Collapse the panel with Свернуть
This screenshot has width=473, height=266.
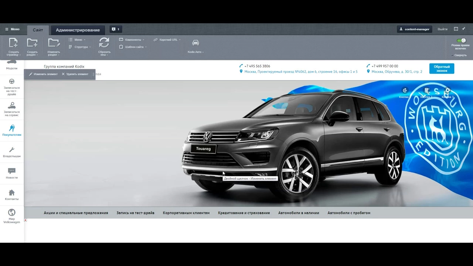tap(459, 55)
